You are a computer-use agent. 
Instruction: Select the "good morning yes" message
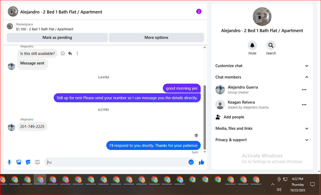tap(182, 88)
